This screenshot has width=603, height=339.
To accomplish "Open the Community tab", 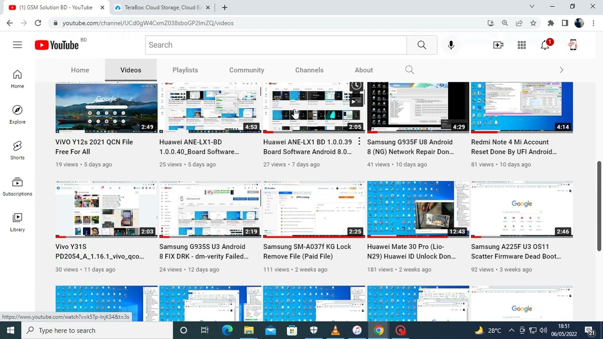I will pos(246,70).
